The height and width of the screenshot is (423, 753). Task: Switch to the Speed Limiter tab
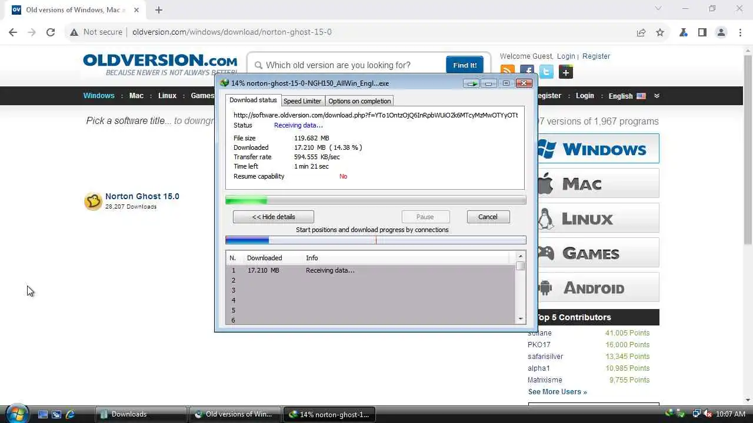click(302, 101)
